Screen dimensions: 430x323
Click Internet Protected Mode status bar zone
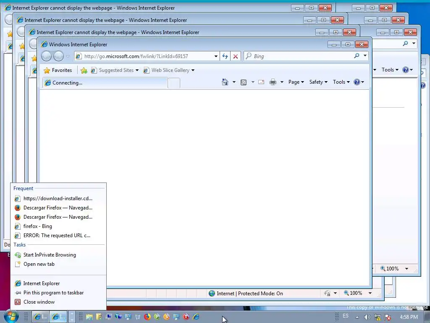[246, 293]
